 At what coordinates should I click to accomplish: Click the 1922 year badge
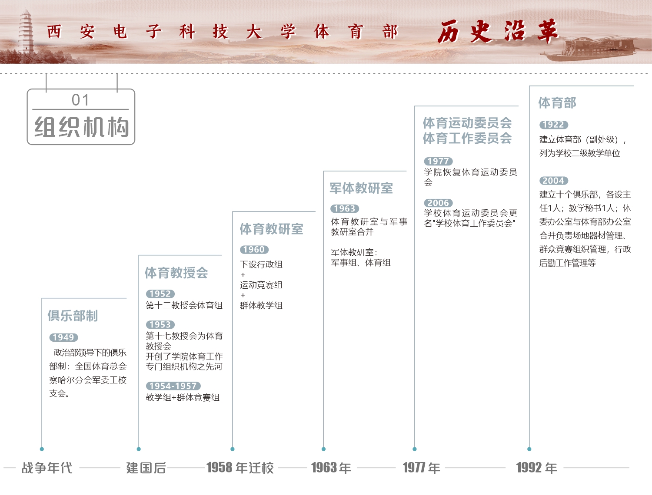pyautogui.click(x=554, y=125)
